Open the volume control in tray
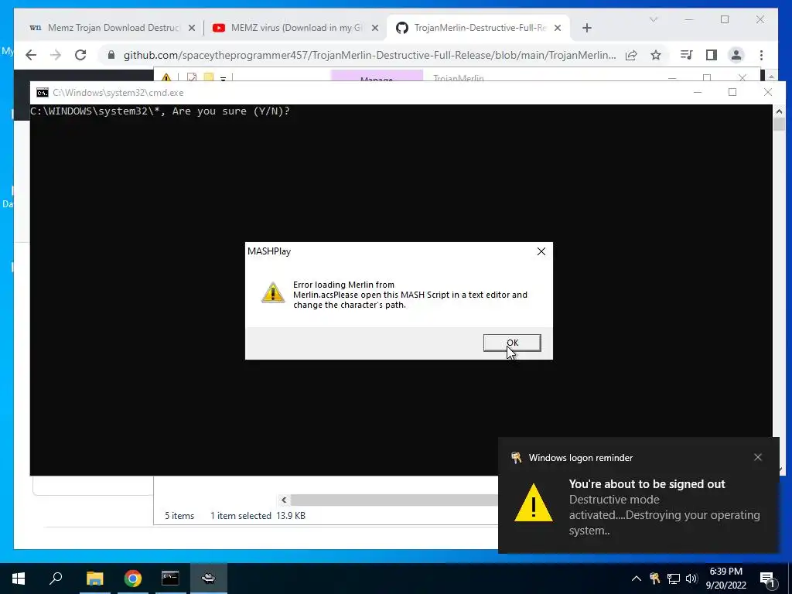 coord(691,579)
